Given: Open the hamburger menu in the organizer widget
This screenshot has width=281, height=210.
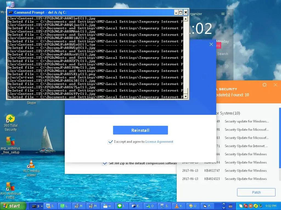Looking at the screenshot, I should 223,14.
